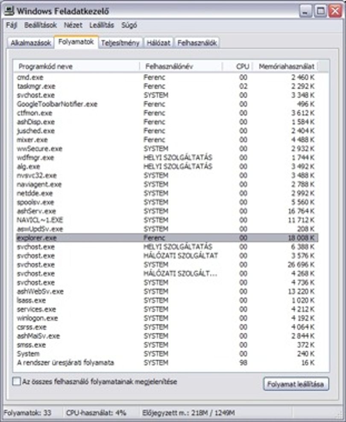The image size is (346, 422).
Task: Sort by Programkód neve column header
Action: pos(76,67)
